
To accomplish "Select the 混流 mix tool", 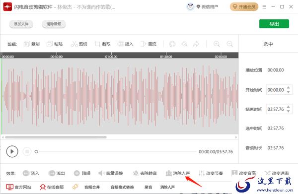I will [148, 44].
